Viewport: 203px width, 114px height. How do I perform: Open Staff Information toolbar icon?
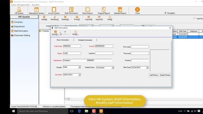(71, 10)
